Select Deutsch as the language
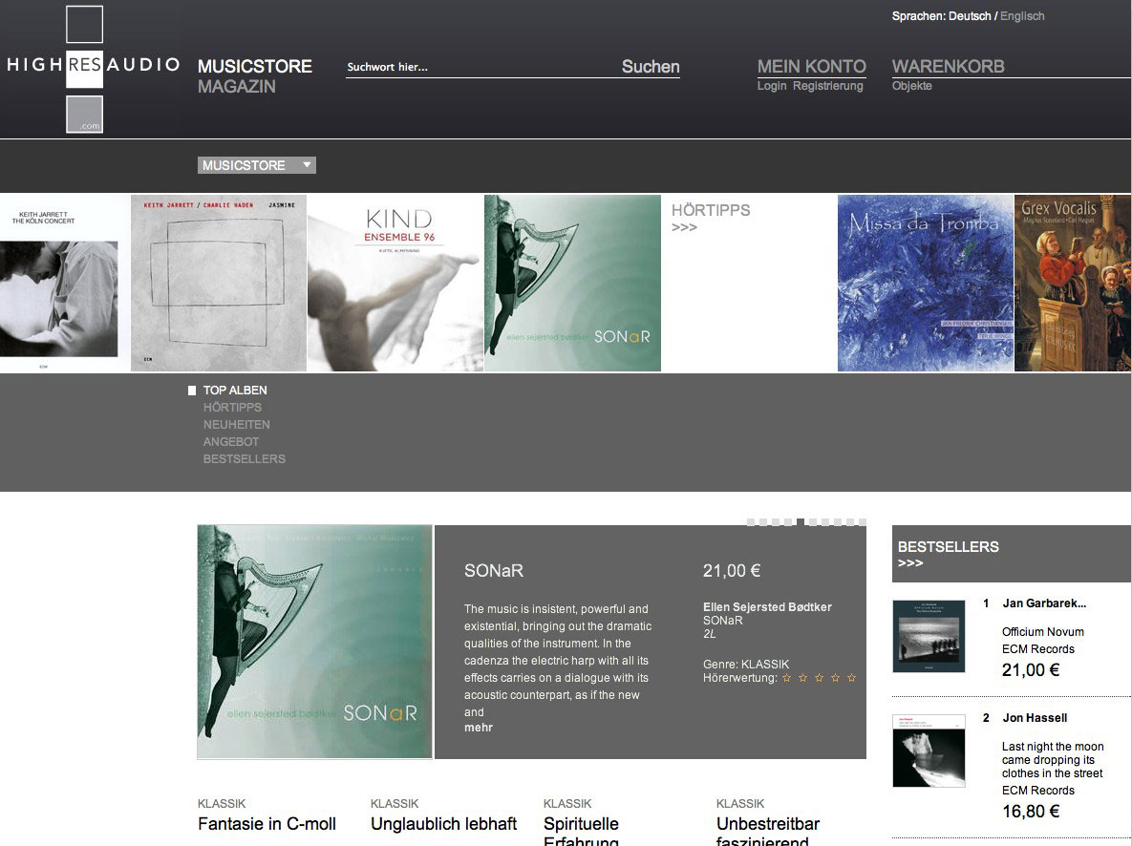This screenshot has height=846, width=1132. 970,15
